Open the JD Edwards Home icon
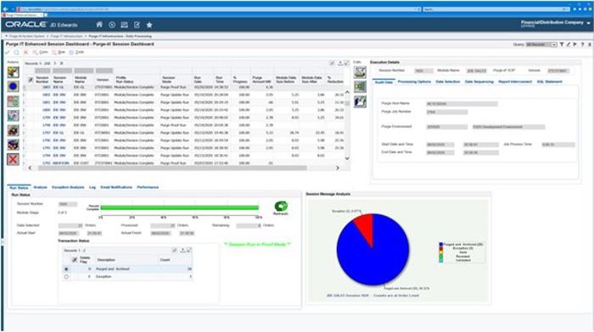The height and width of the screenshot is (332, 594). point(99,25)
